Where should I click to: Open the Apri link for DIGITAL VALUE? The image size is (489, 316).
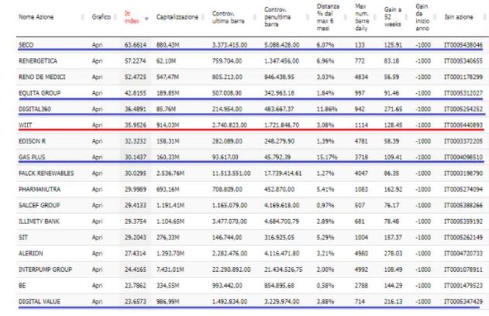pos(97,302)
